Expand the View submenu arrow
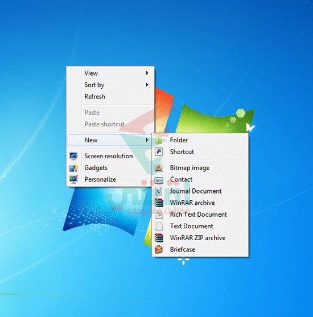The height and width of the screenshot is (317, 313). (147, 73)
